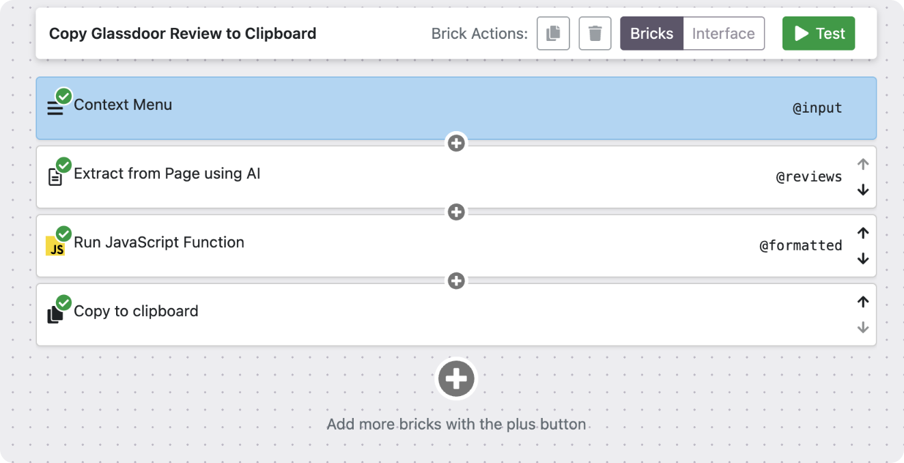Click the JavaScript JS brick icon

(55, 246)
